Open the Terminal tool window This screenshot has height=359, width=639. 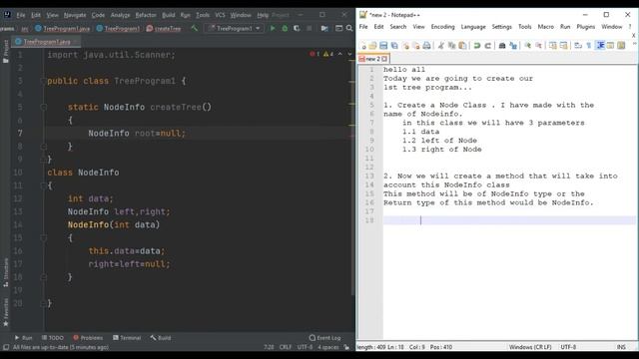pos(127,338)
